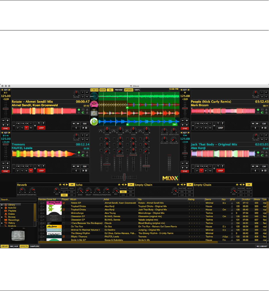Open Recordings in the sidebar
The image size is (269, 291).
click(13, 220)
